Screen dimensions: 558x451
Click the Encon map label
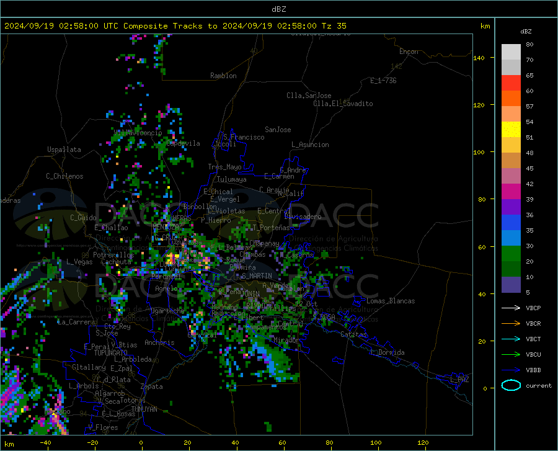point(409,51)
